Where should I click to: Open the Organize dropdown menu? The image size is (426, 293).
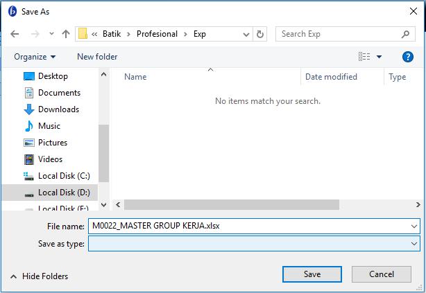[35, 57]
